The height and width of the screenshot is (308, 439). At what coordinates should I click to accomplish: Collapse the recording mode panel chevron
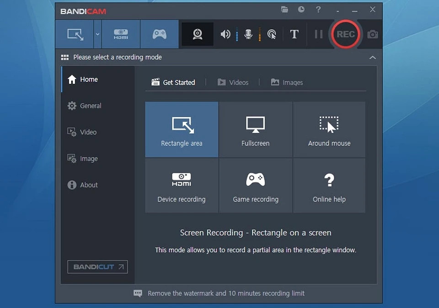click(x=373, y=58)
